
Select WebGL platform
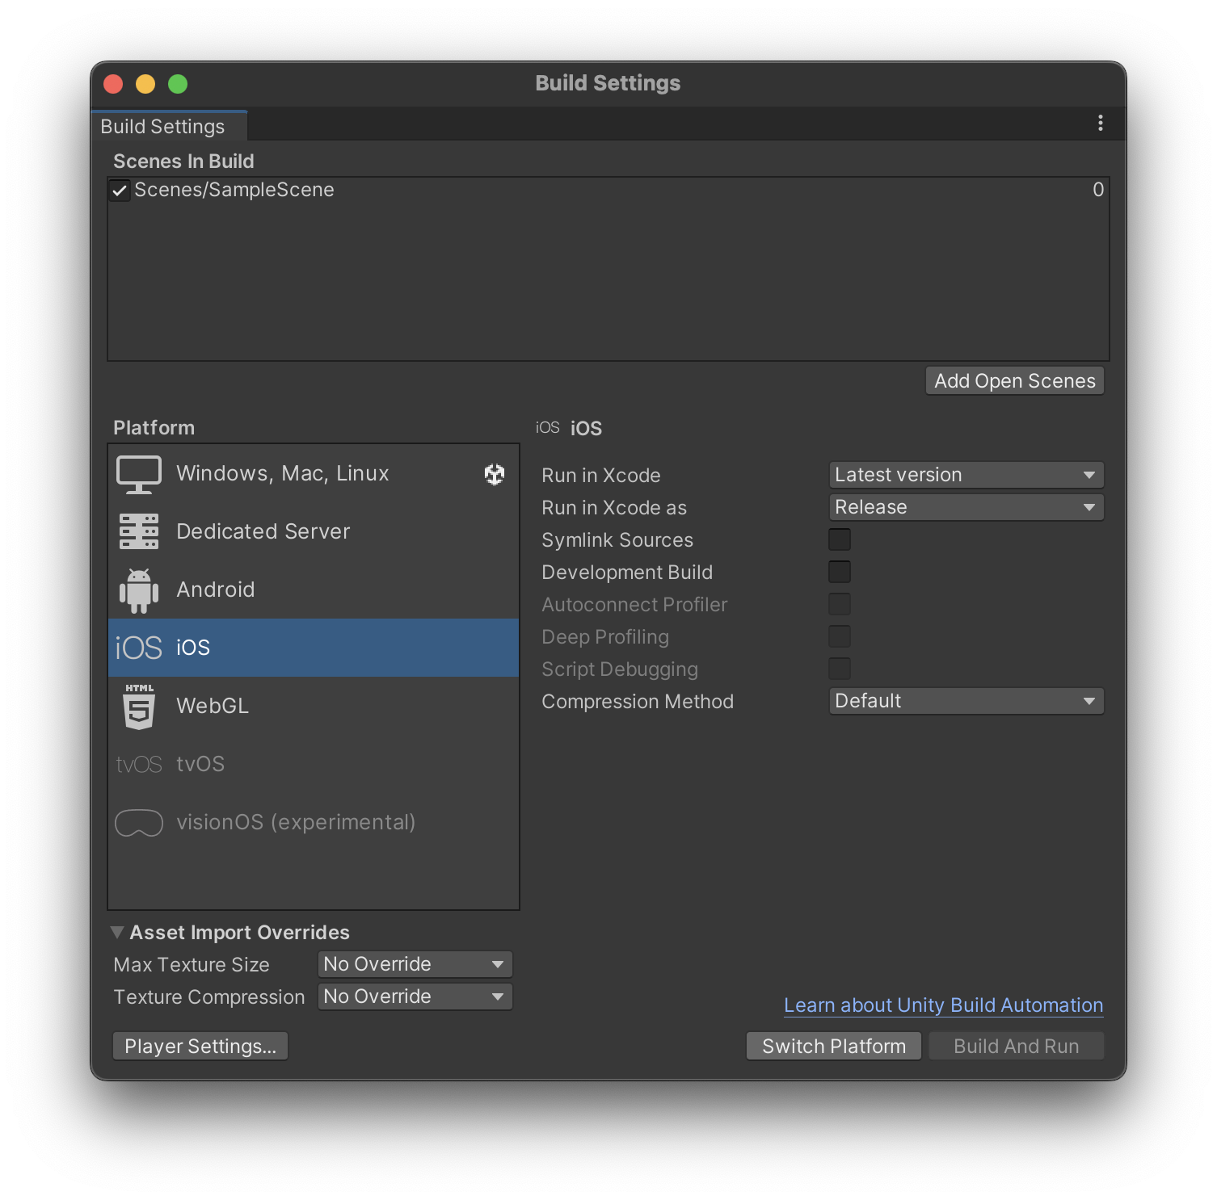pos(314,707)
